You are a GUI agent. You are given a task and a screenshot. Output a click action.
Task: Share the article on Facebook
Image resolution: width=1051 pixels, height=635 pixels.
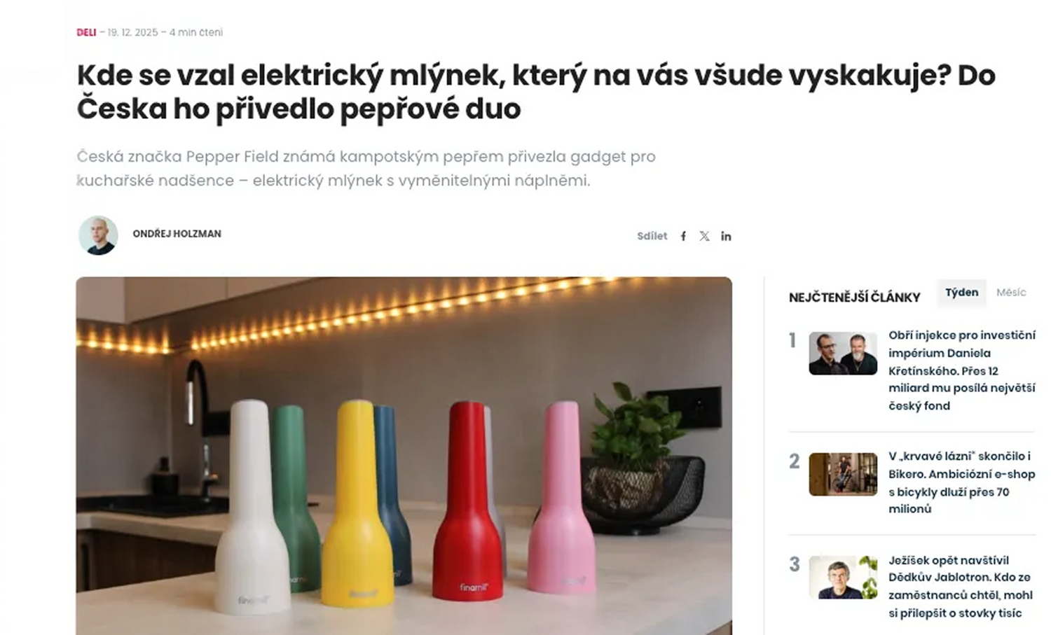point(683,236)
